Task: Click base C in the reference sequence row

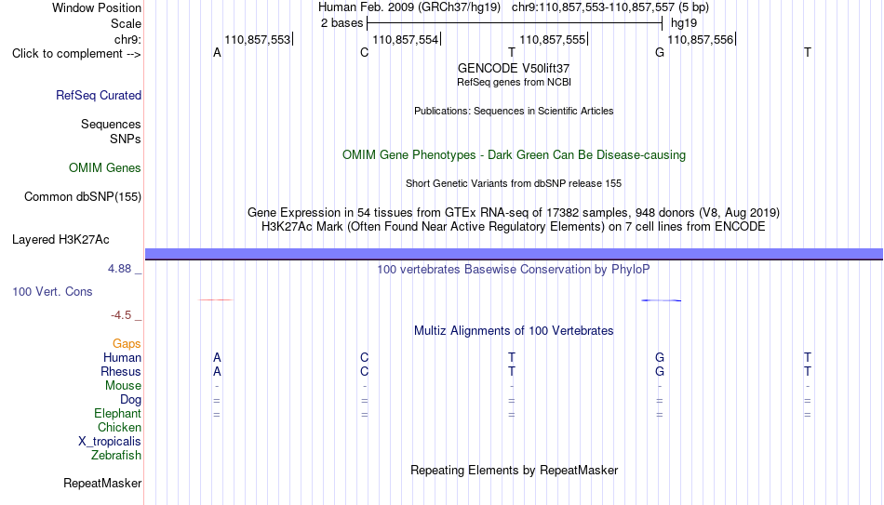Action: coord(364,52)
